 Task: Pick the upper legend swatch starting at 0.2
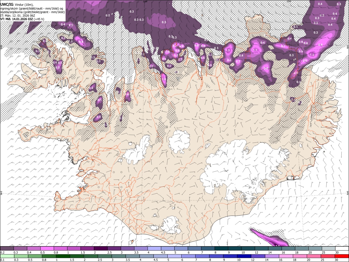coord(7,249)
